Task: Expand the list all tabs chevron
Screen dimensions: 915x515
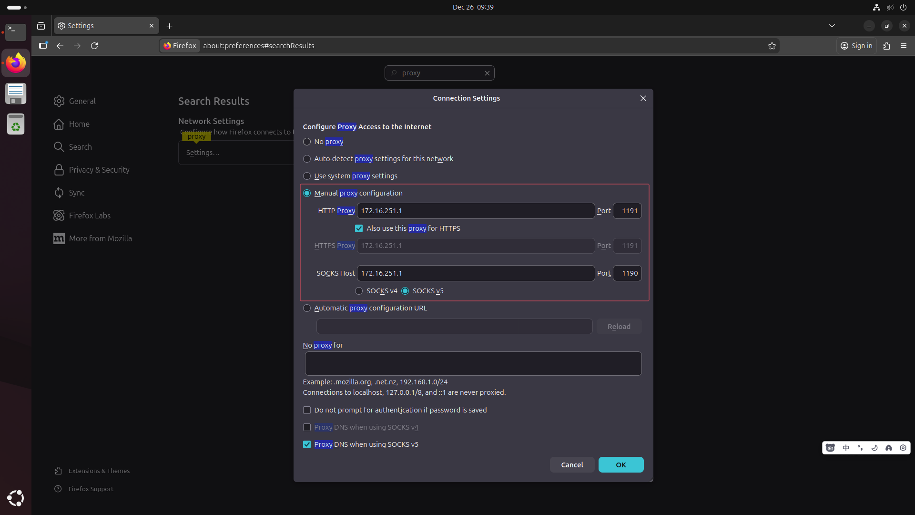Action: coord(832,26)
